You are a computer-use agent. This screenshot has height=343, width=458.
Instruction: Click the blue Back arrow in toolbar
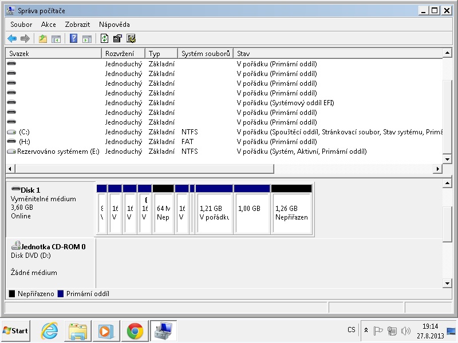coord(12,39)
